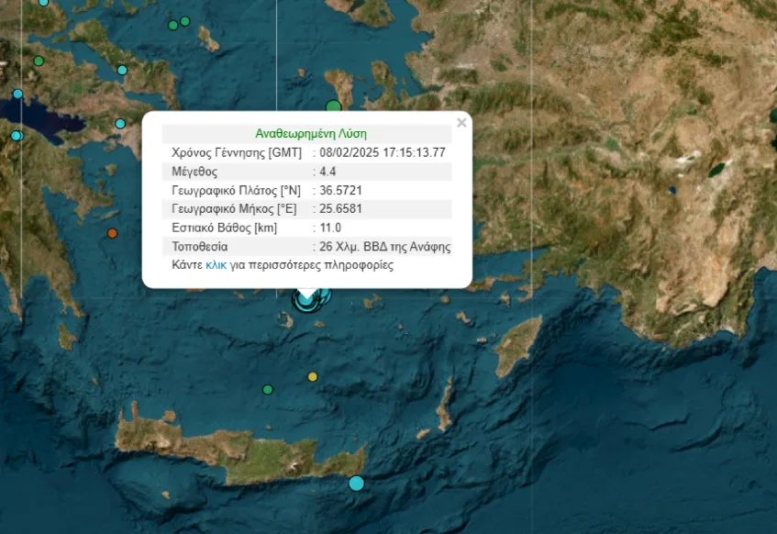Screen dimensions: 777x534
Task: Select the yellow earthquake marker
Action: (313, 376)
